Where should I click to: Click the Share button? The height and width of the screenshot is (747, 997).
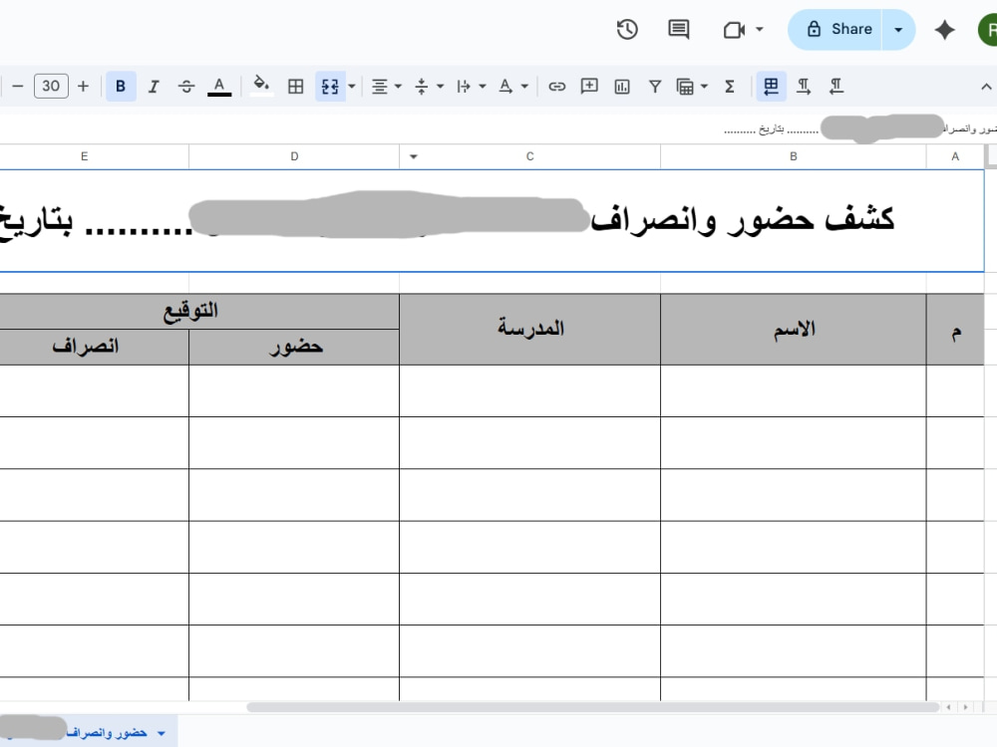(835, 29)
